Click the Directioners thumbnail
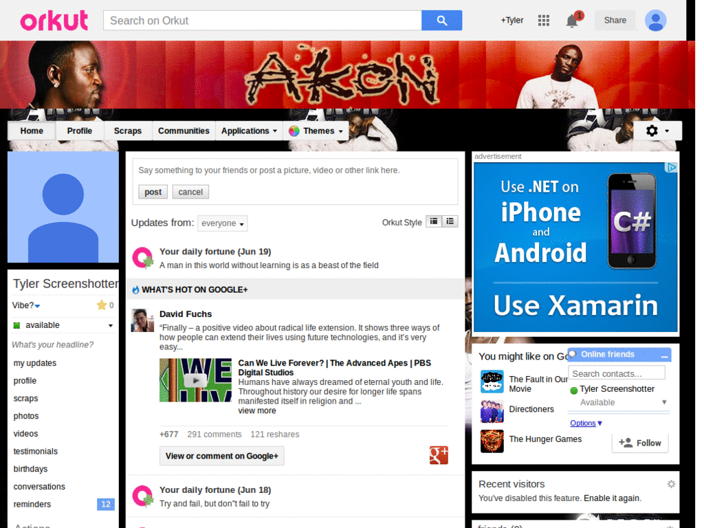 [x=492, y=411]
